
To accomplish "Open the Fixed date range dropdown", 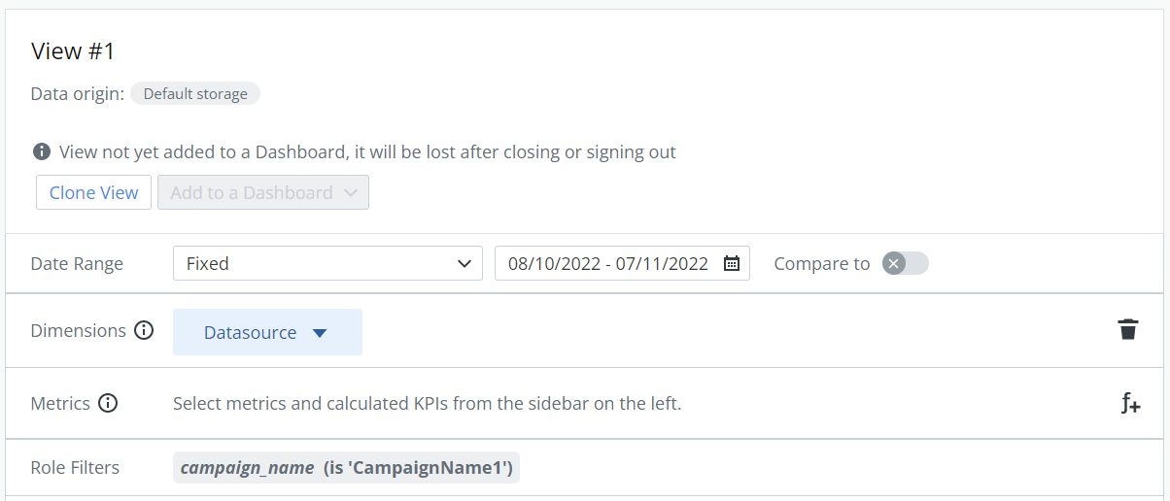I will [327, 263].
